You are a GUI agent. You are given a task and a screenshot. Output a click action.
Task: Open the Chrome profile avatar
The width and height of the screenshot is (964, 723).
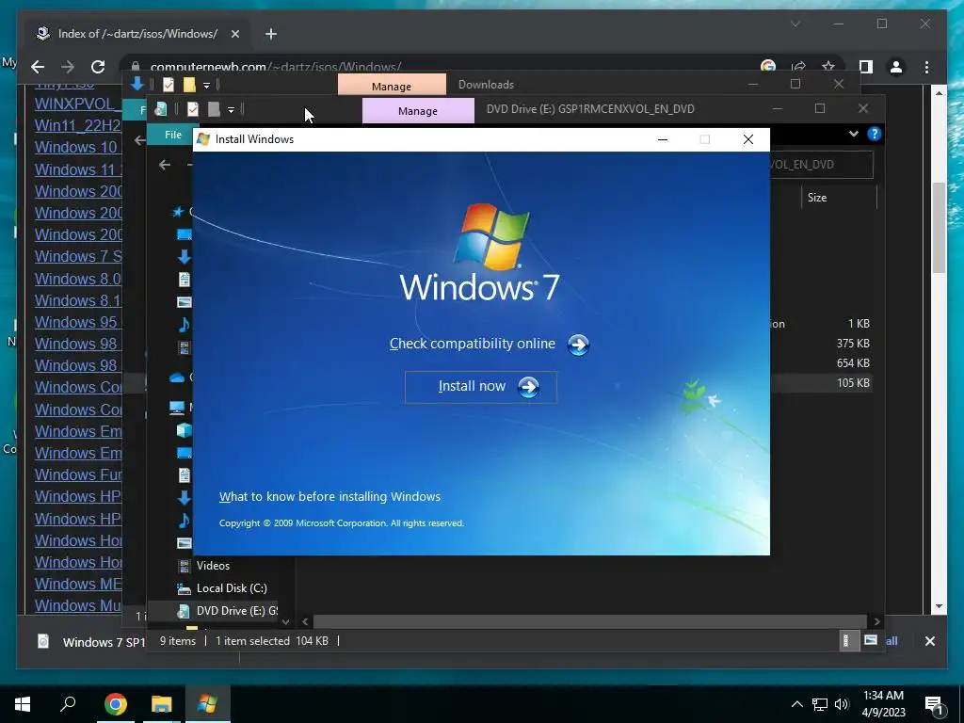[896, 67]
